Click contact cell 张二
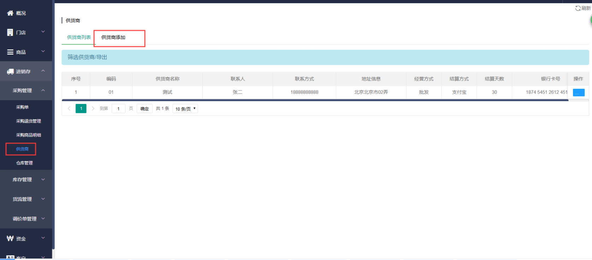This screenshot has height=260, width=592. (x=238, y=92)
